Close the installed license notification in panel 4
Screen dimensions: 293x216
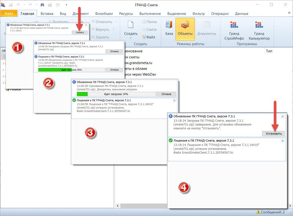pos(282,141)
